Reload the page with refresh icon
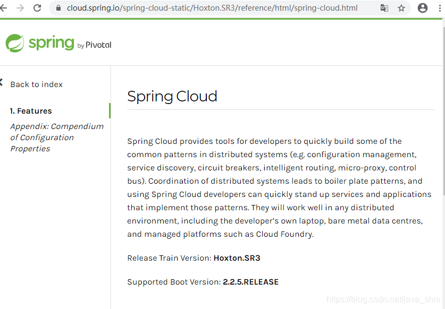This screenshot has width=445, height=309. point(37,8)
